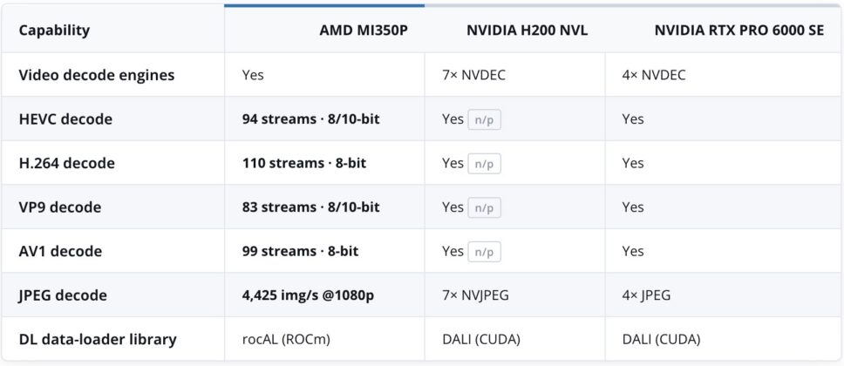Viewport: 844px width, 366px height.
Task: Select the NVIDIA RTX PRO 6000 SE header
Action: tap(739, 30)
